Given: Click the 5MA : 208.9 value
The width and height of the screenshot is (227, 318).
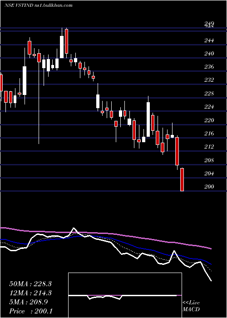Looking at the screenshot, I should [x=29, y=302].
